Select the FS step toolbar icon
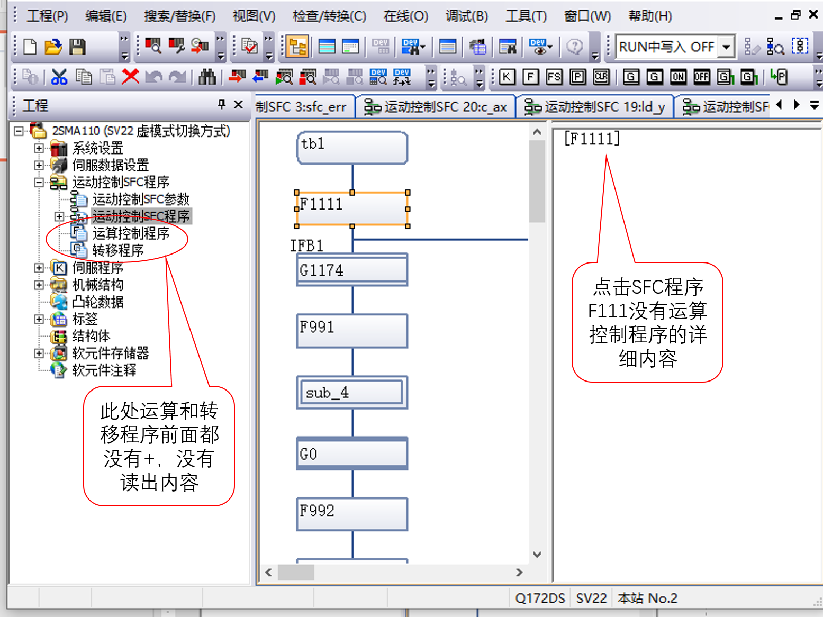This screenshot has height=617, width=823. click(x=554, y=77)
